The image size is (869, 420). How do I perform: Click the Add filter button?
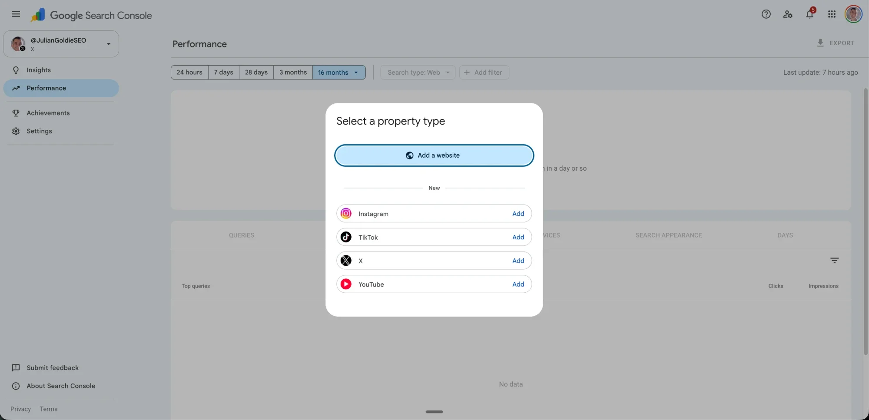coord(484,73)
